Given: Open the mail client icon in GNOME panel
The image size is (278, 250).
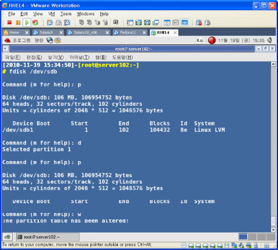Looking at the screenshot, I should (x=58, y=40).
